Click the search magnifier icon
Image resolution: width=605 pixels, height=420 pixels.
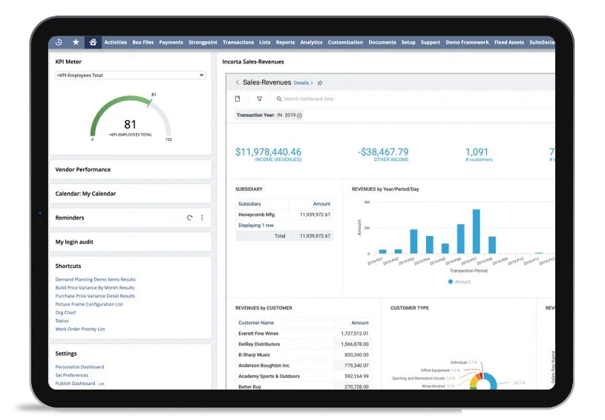[279, 99]
